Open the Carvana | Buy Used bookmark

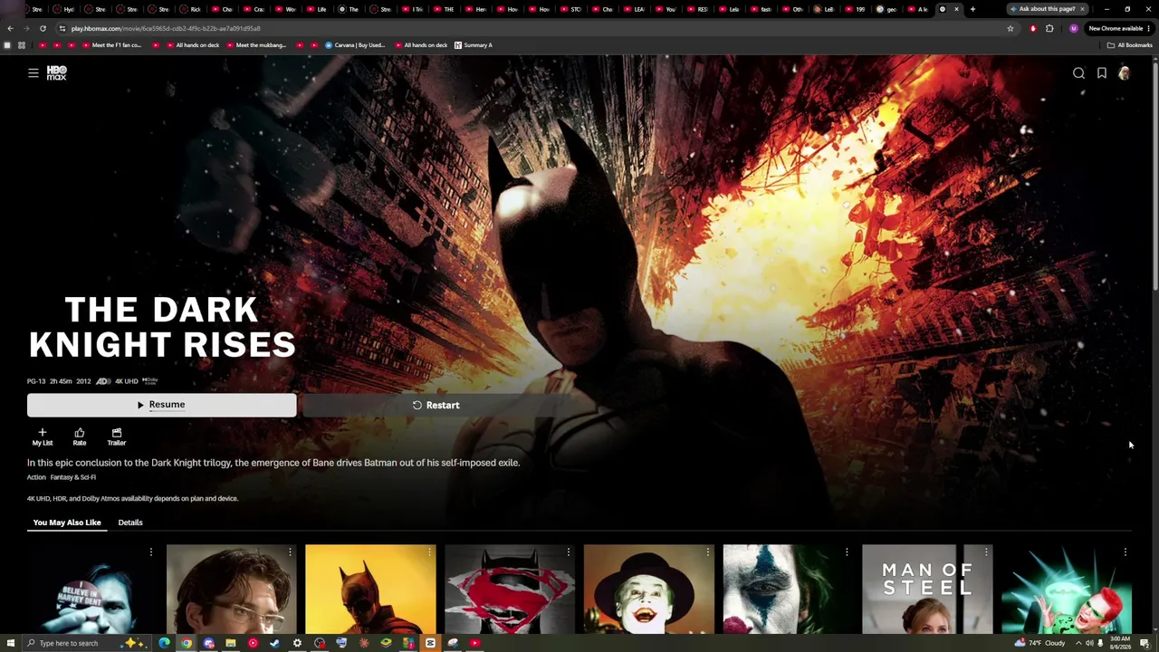355,45
